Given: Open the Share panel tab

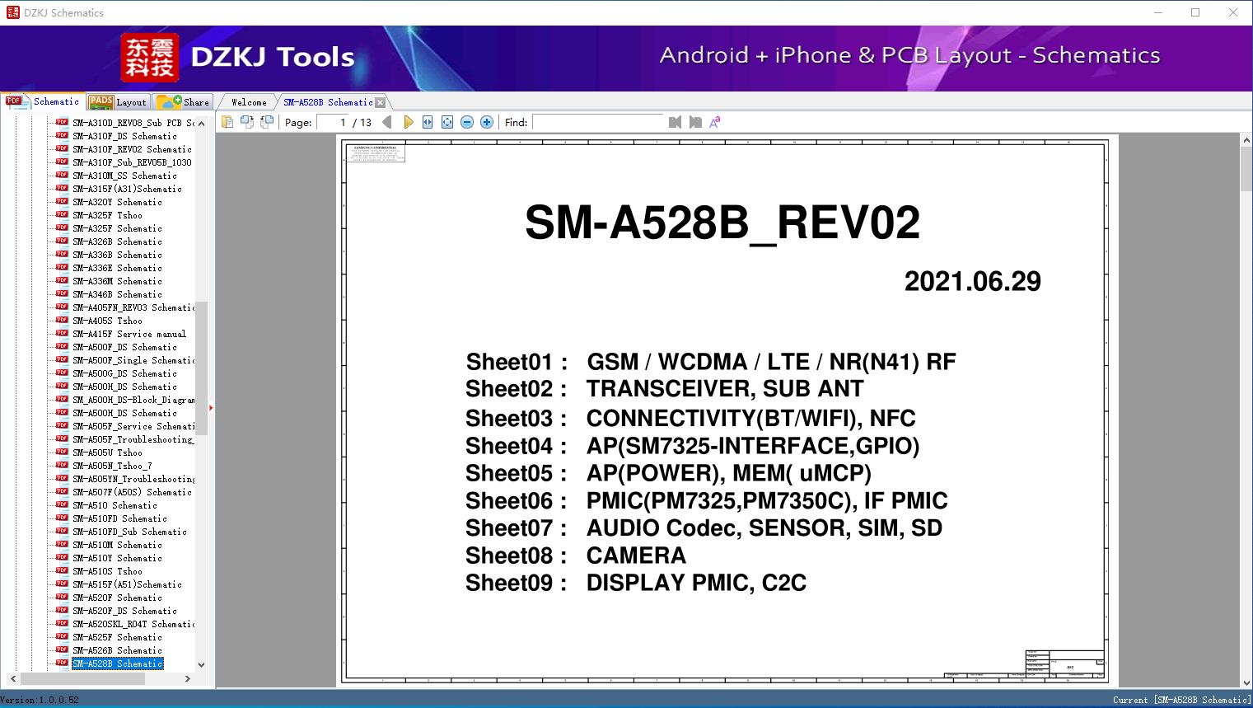Looking at the screenshot, I should click(183, 102).
